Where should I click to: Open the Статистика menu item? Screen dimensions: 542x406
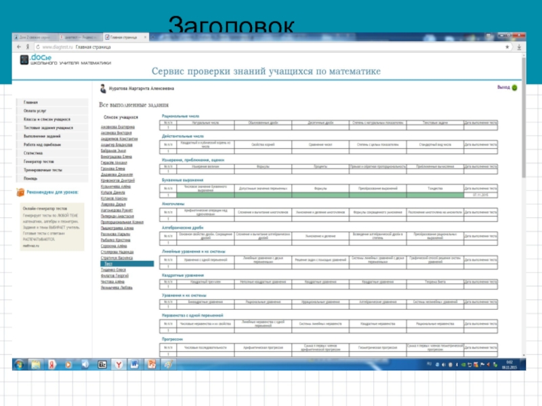[x=52, y=153]
